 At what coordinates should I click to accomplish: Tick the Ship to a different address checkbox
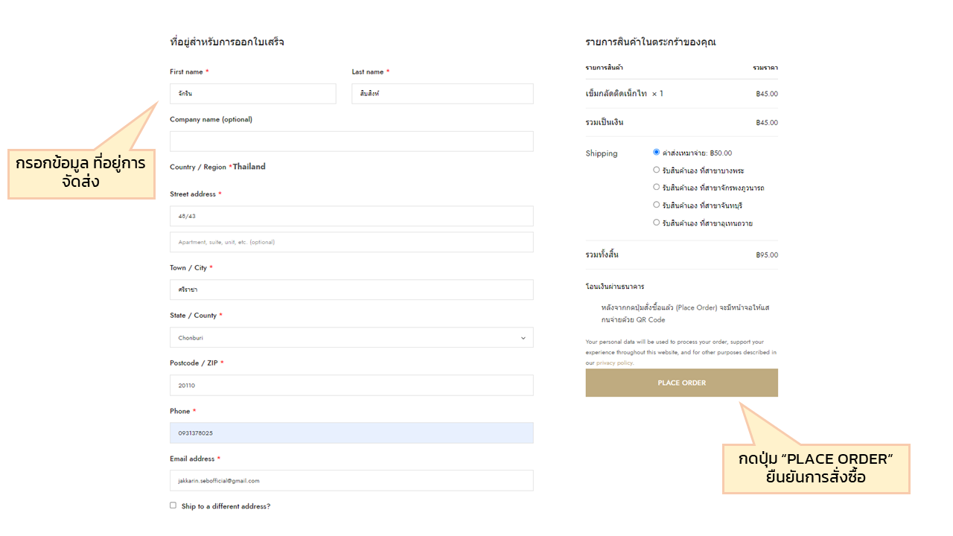[173, 505]
